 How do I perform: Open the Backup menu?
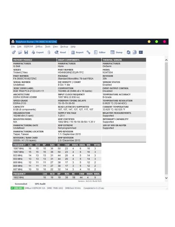point(64,47)
